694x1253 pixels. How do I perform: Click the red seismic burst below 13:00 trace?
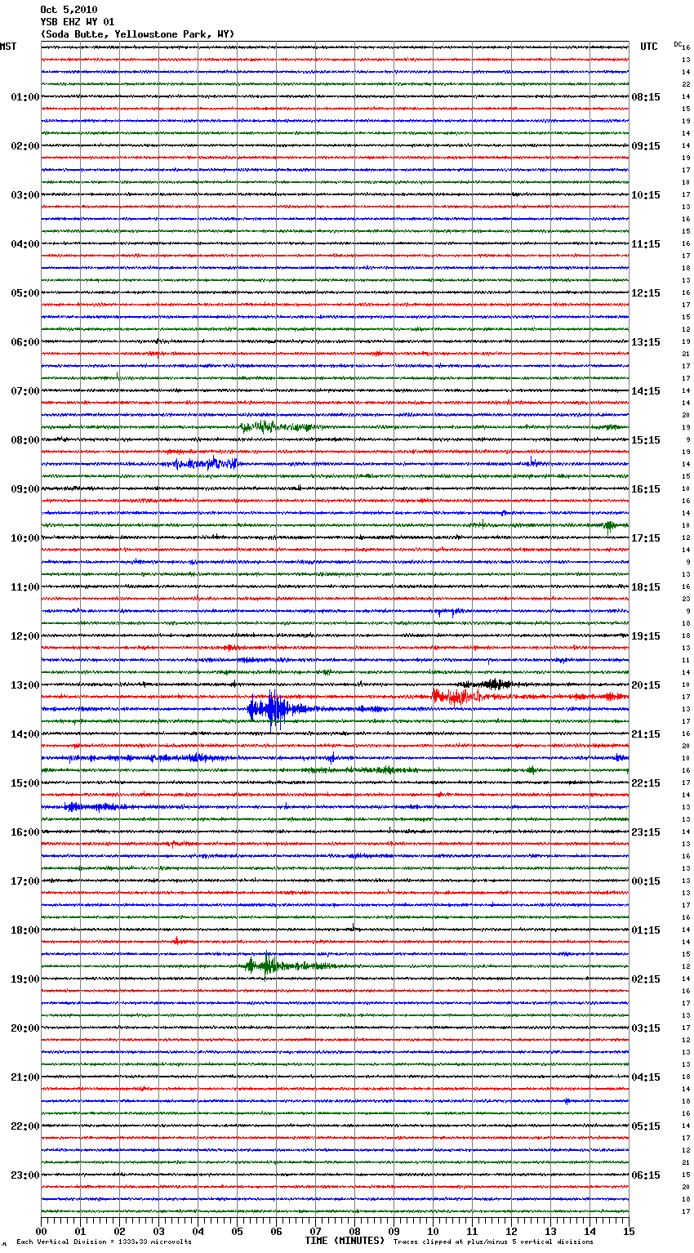(457, 697)
